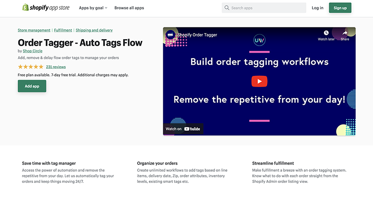The height and width of the screenshot is (202, 373).
Task: Click the Shopify app store logo
Action: coord(46,8)
